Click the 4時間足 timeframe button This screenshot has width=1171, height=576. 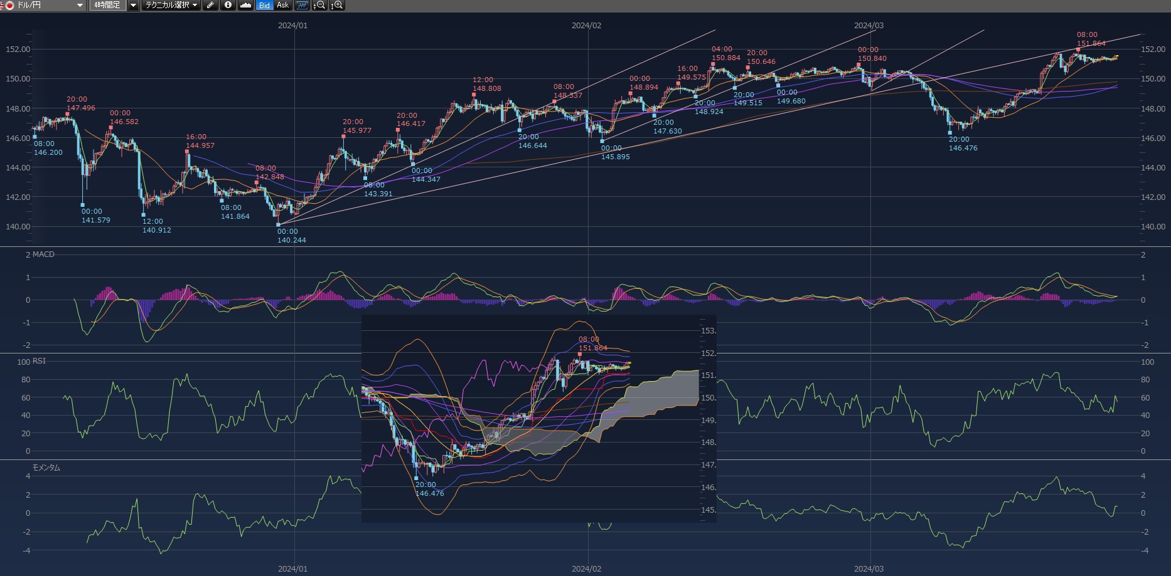107,5
